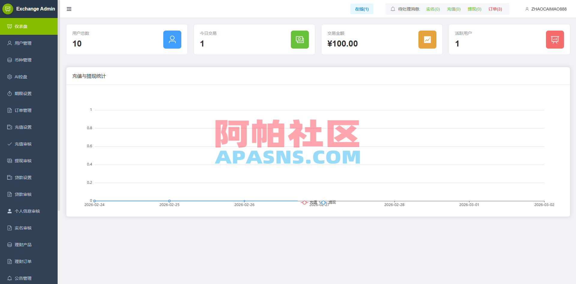
Task: Click the 2026-02-25 data point on chart
Action: [170, 201]
